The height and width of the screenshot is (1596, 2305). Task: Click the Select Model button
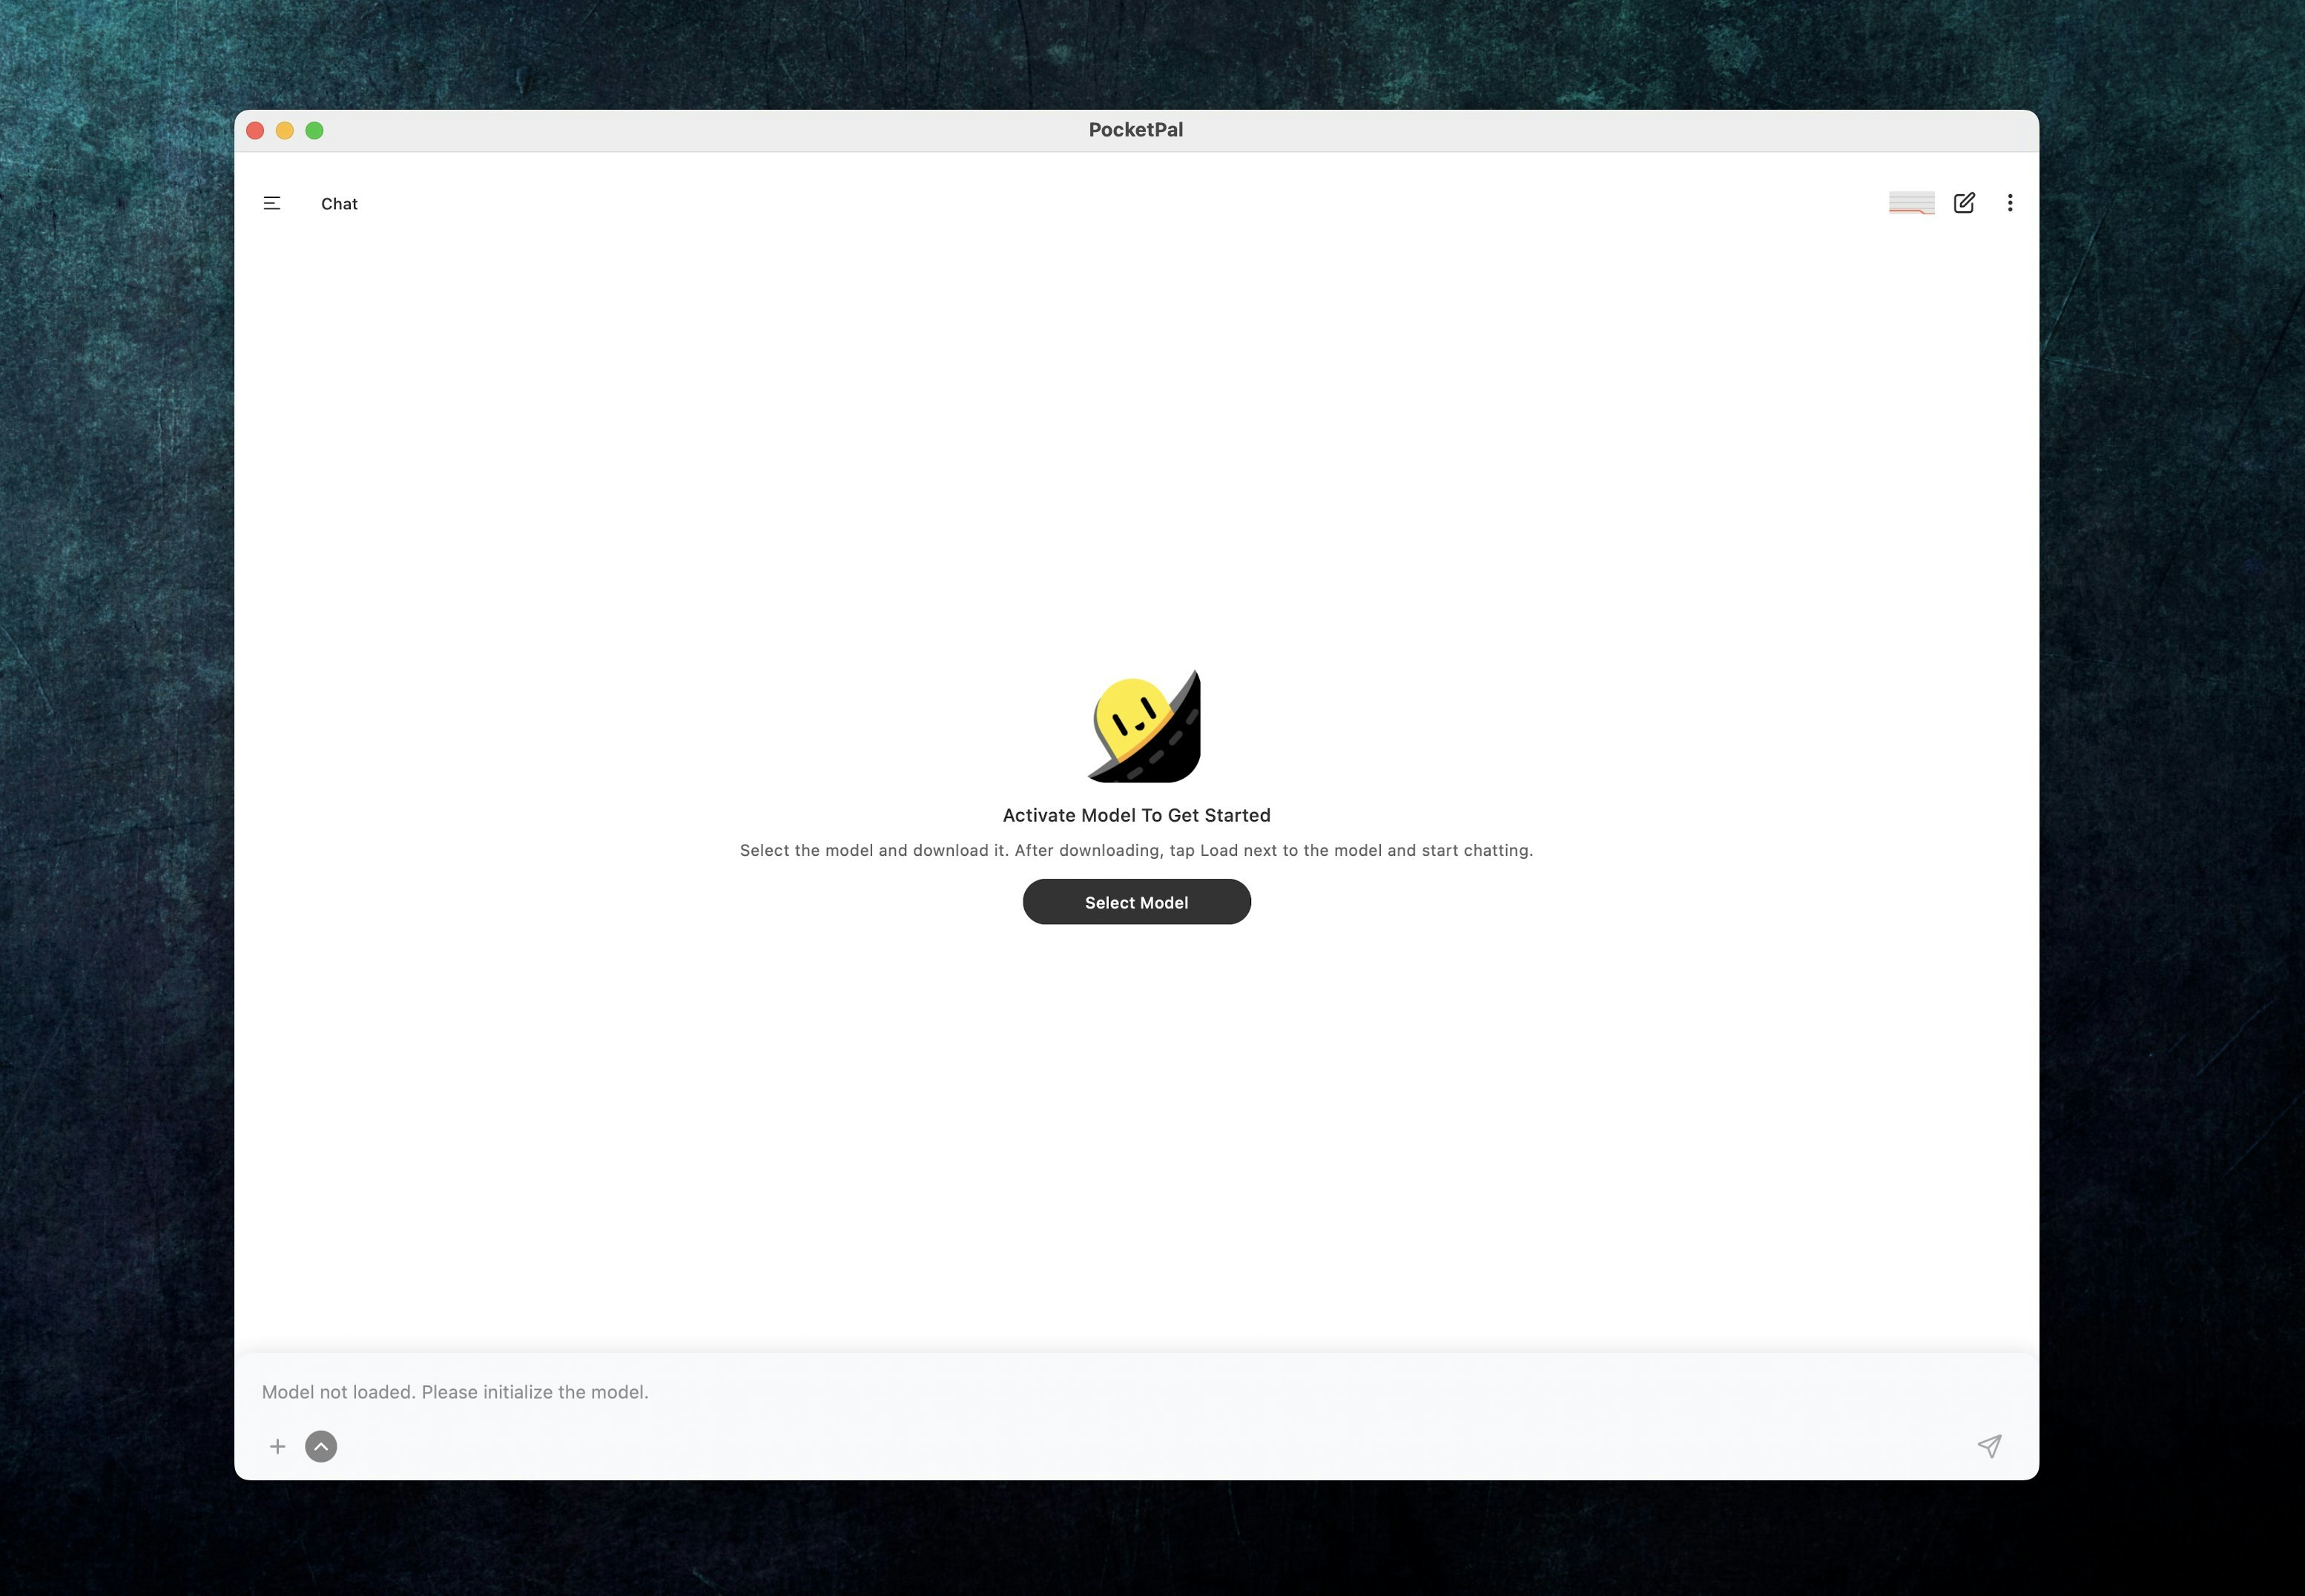point(1136,902)
